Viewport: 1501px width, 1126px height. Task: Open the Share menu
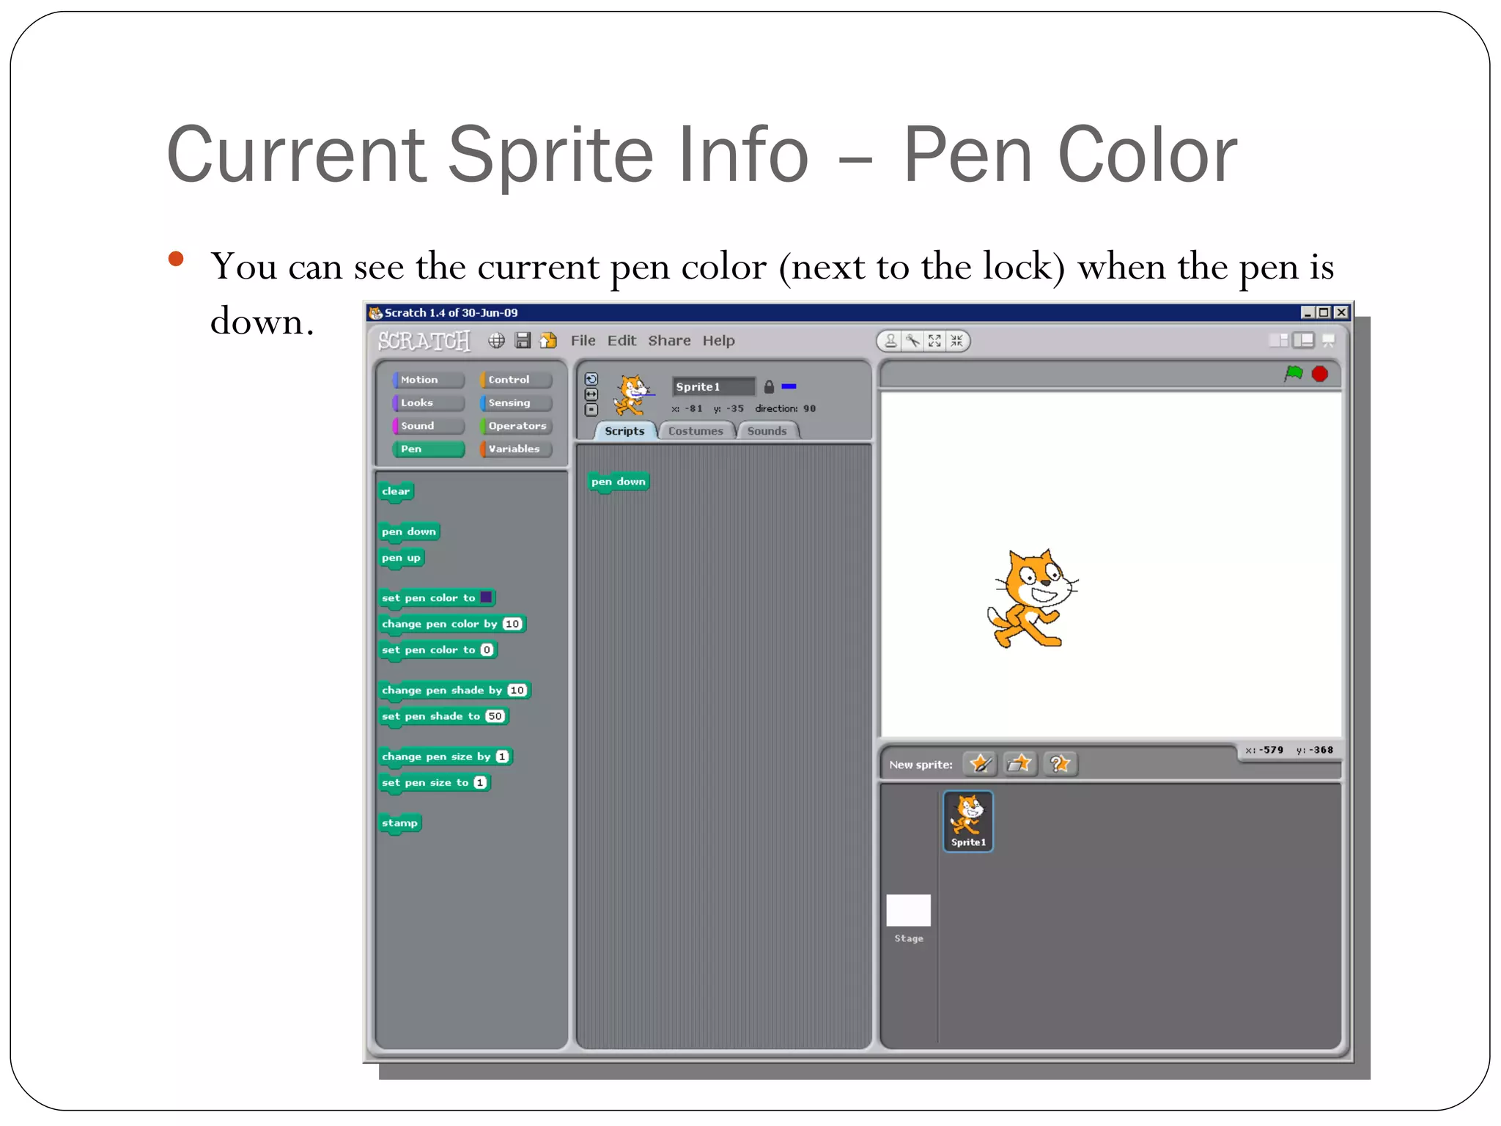tap(668, 341)
